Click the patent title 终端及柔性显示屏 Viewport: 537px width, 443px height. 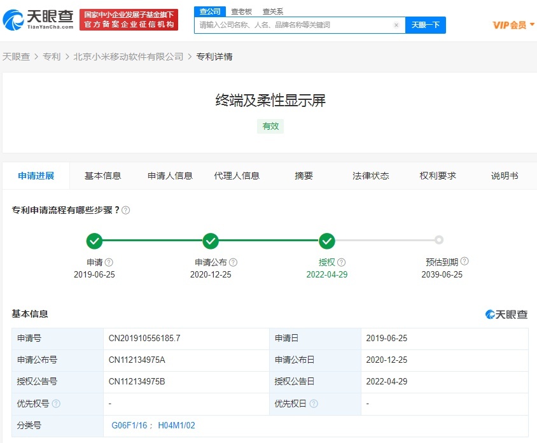(270, 101)
